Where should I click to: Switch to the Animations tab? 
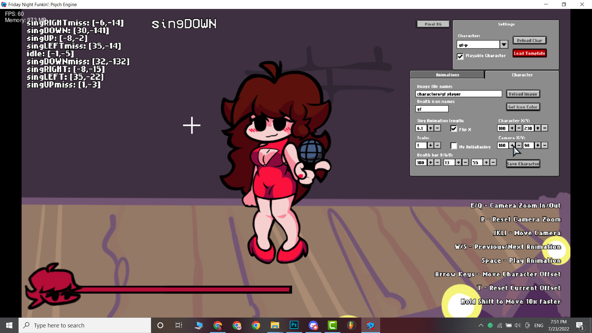pyautogui.click(x=447, y=75)
